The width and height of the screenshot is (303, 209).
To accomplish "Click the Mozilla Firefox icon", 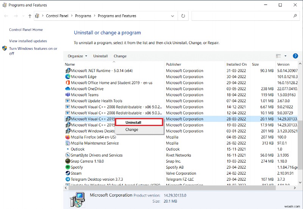I will (x=68, y=137).
